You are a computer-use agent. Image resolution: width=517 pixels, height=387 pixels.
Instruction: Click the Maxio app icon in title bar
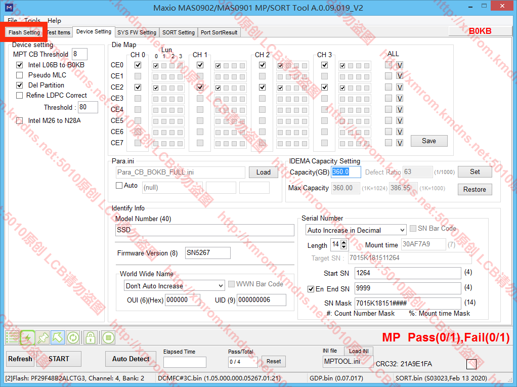click(x=9, y=8)
